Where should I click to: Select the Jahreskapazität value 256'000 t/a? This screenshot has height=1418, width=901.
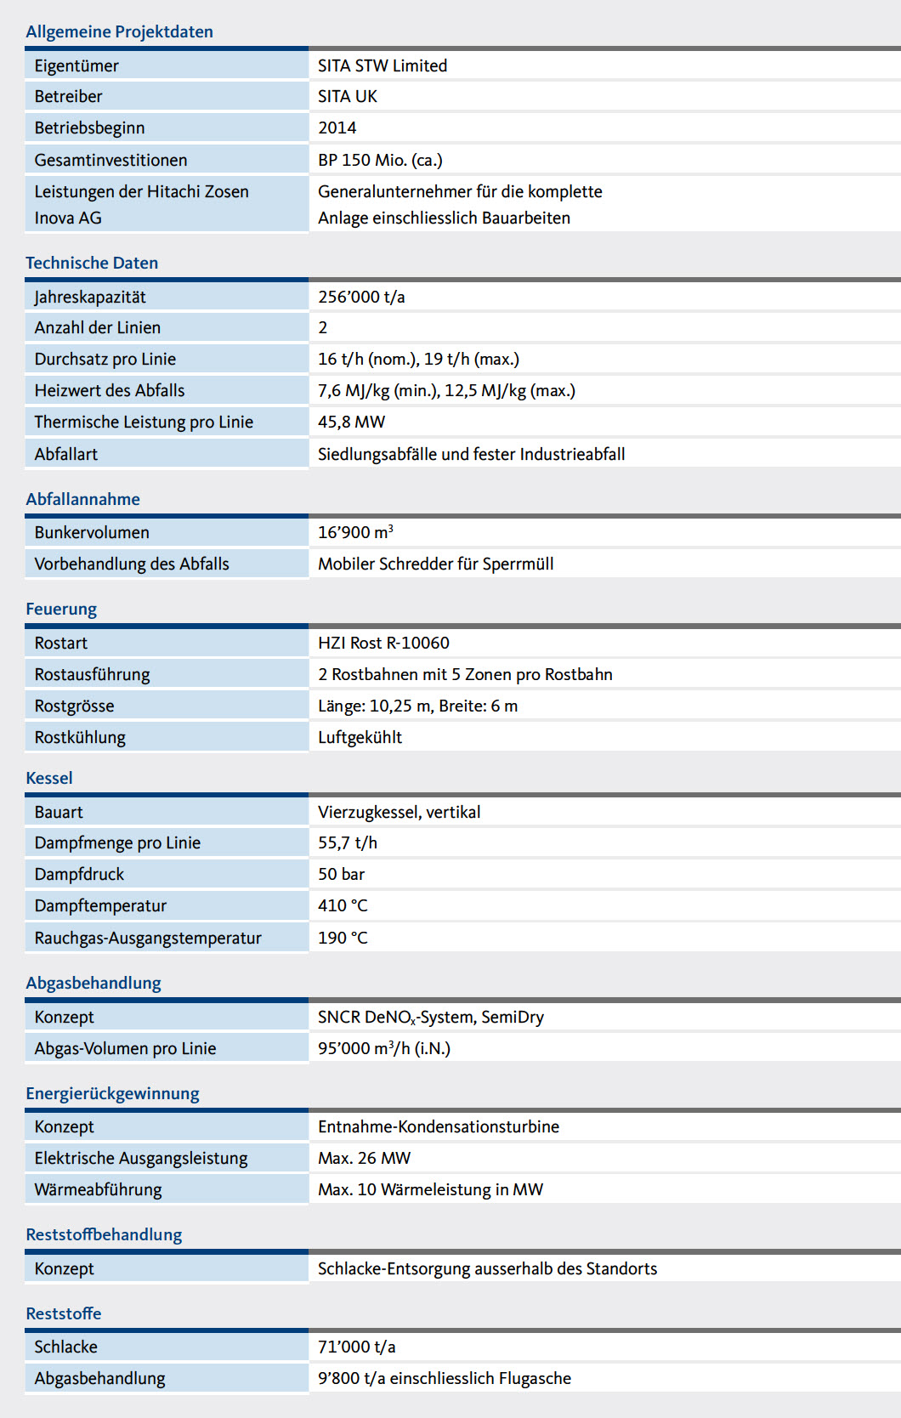(x=361, y=297)
